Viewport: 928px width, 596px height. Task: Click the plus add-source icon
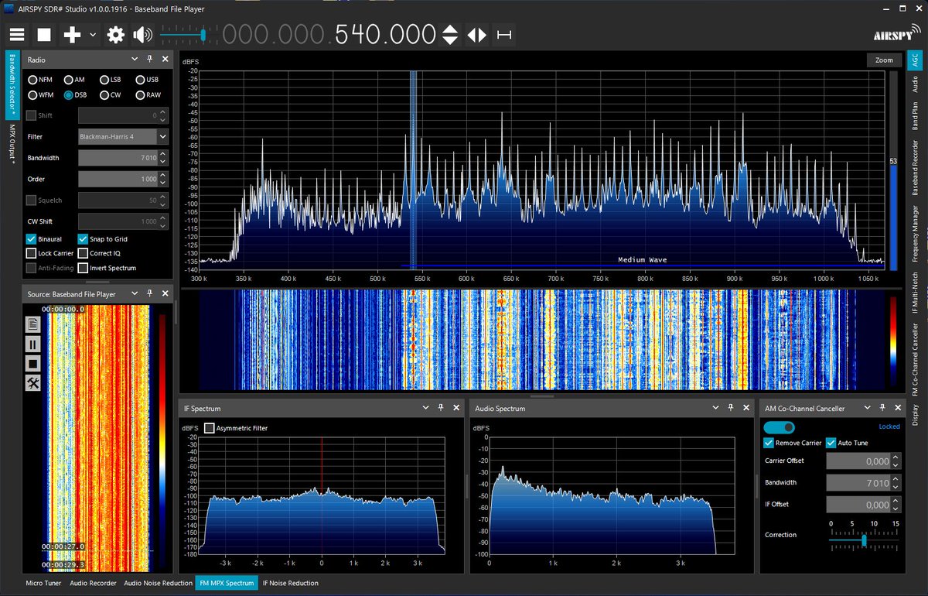(x=72, y=35)
